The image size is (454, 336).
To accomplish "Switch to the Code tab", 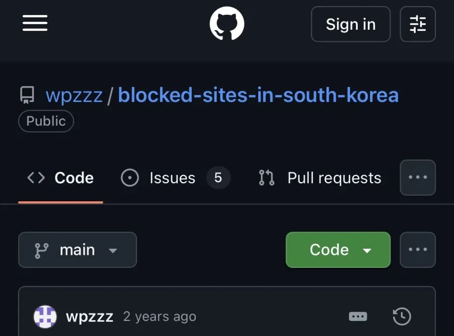I will pos(61,178).
